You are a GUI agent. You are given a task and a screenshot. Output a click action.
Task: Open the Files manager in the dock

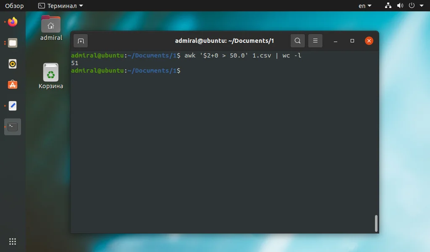point(12,43)
